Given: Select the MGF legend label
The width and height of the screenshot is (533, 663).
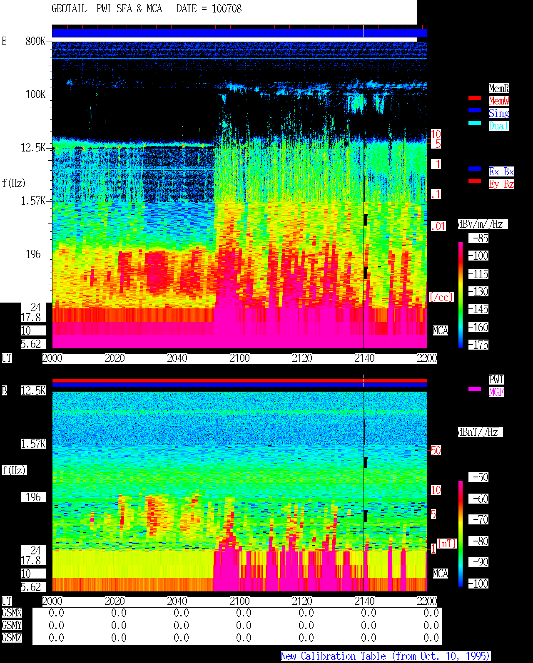Looking at the screenshot, I should 496,392.
